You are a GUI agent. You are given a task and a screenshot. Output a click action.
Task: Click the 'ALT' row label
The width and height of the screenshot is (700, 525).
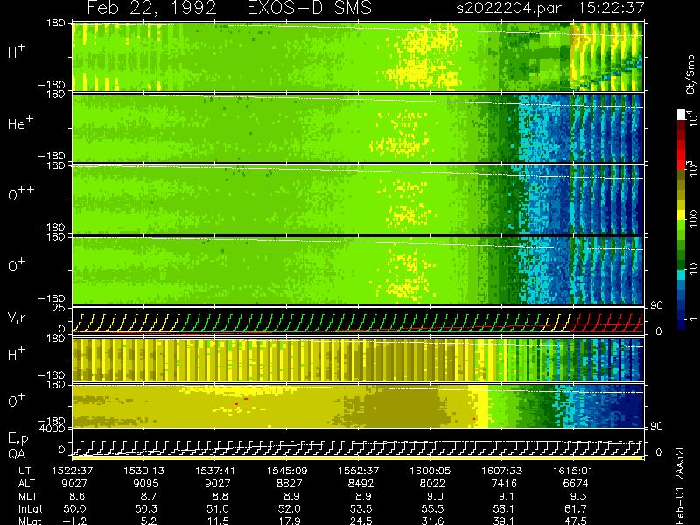point(26,484)
